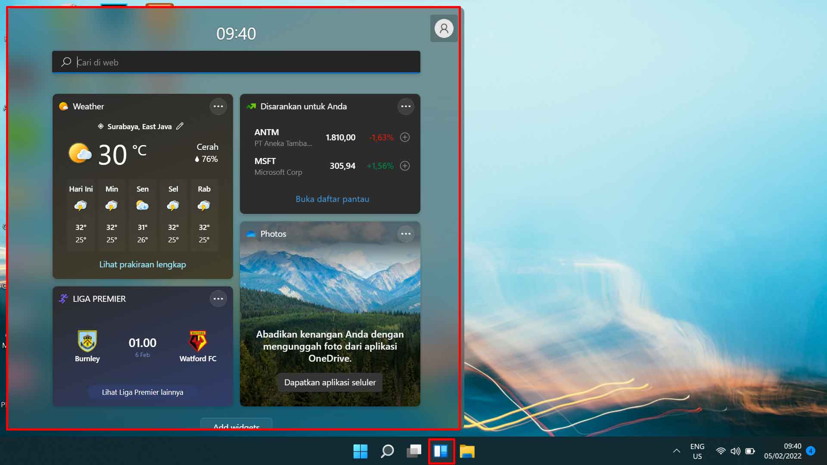Click the 76% humidity value
The width and height of the screenshot is (827, 465).
tap(206, 159)
